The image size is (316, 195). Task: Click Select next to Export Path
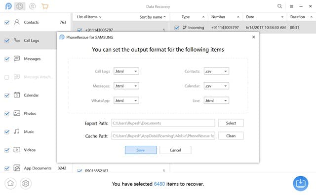tap(231, 123)
